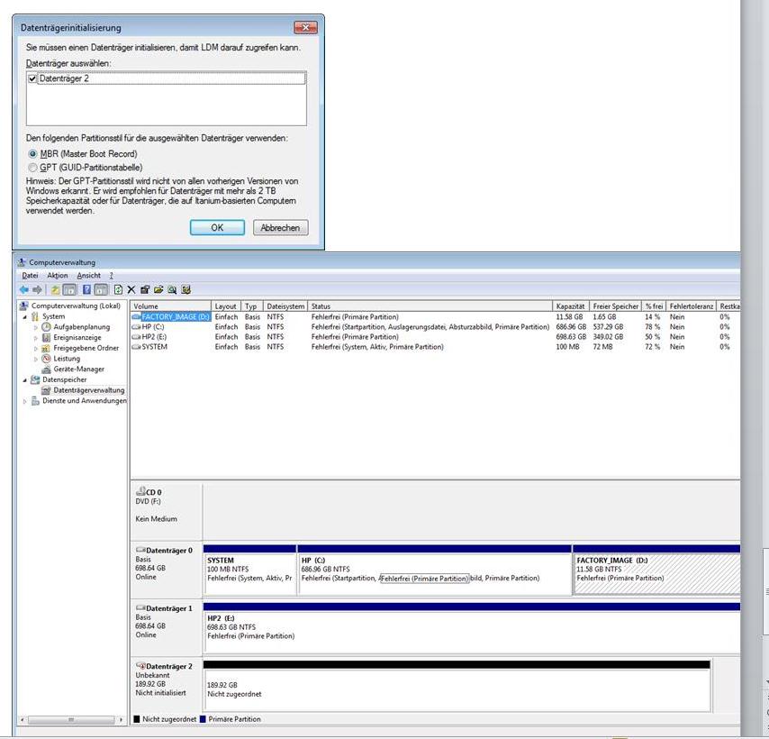Click the magnifier explore toolbar icon
Viewport: 769px width, 739px height.
172,290
